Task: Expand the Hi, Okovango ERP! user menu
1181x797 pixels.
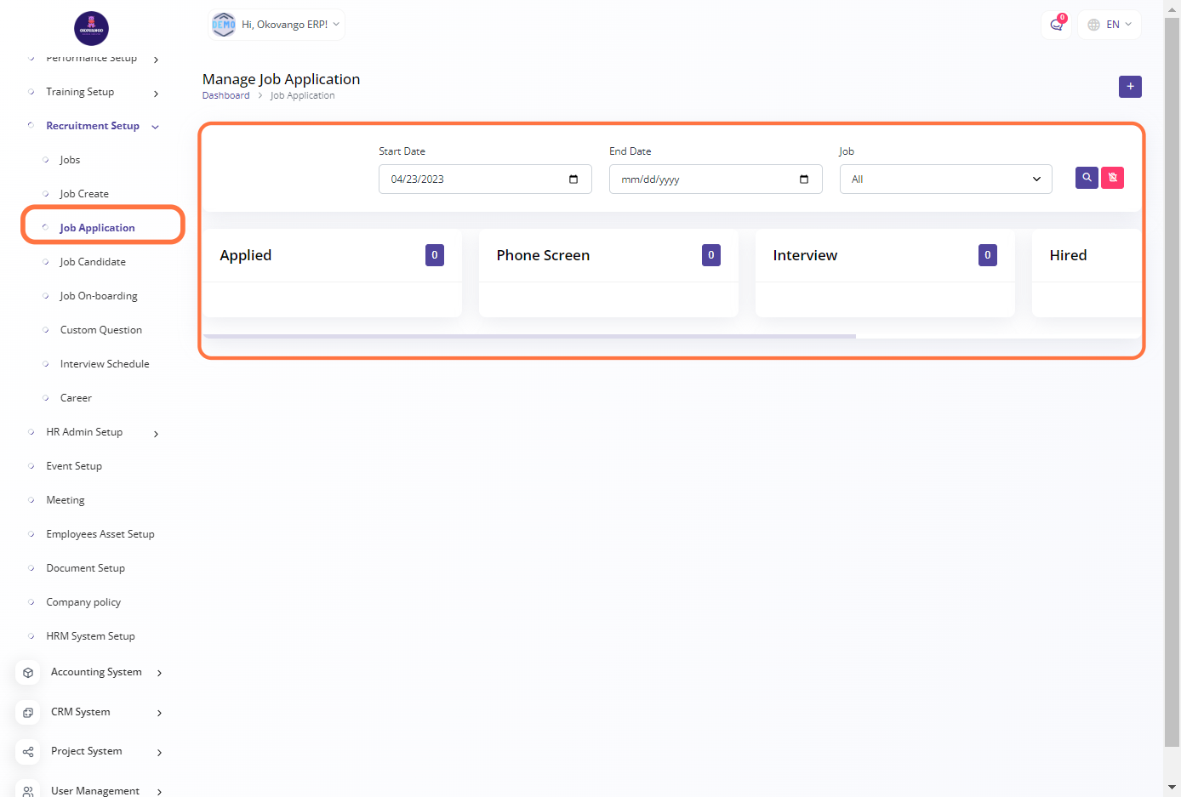Action: [x=277, y=25]
